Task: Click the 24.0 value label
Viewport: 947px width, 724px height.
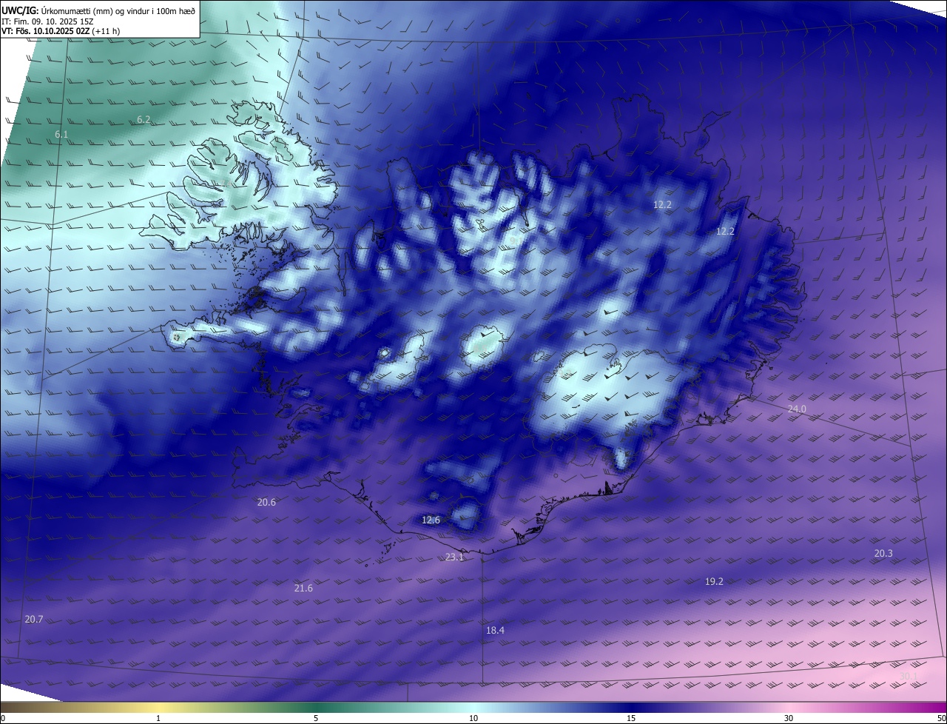Action: coord(797,409)
